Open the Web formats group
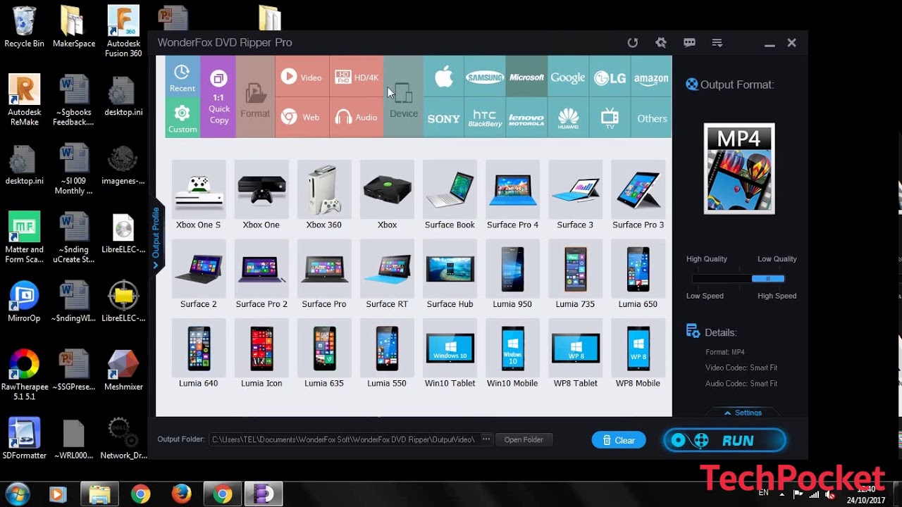Viewport: 902px width, 507px height. click(302, 118)
